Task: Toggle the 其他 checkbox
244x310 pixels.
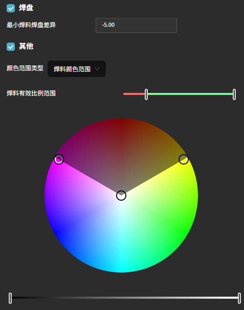Action: tap(11, 47)
